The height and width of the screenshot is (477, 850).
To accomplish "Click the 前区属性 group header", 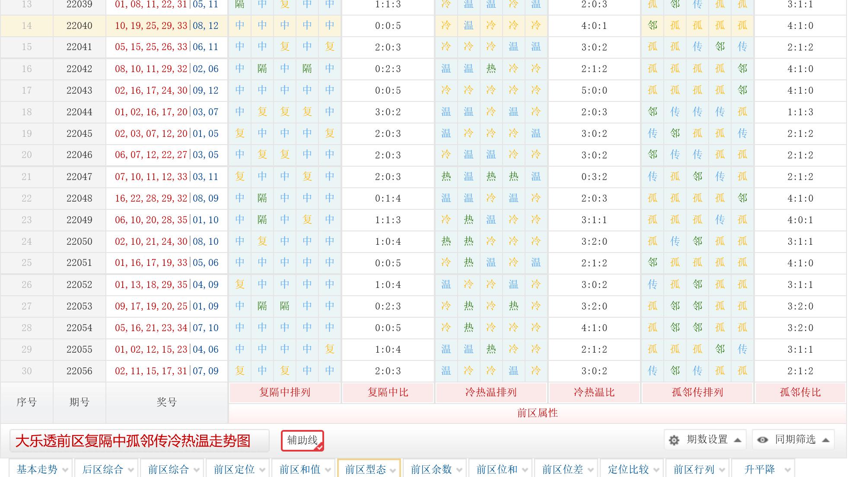I will (537, 413).
